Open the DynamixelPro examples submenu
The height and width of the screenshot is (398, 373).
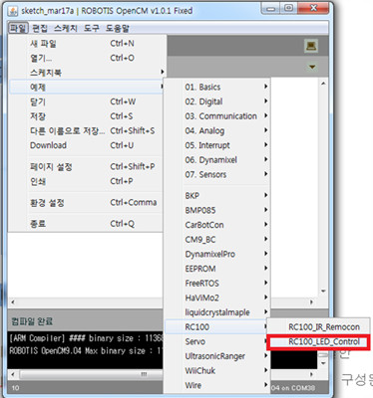(x=217, y=255)
